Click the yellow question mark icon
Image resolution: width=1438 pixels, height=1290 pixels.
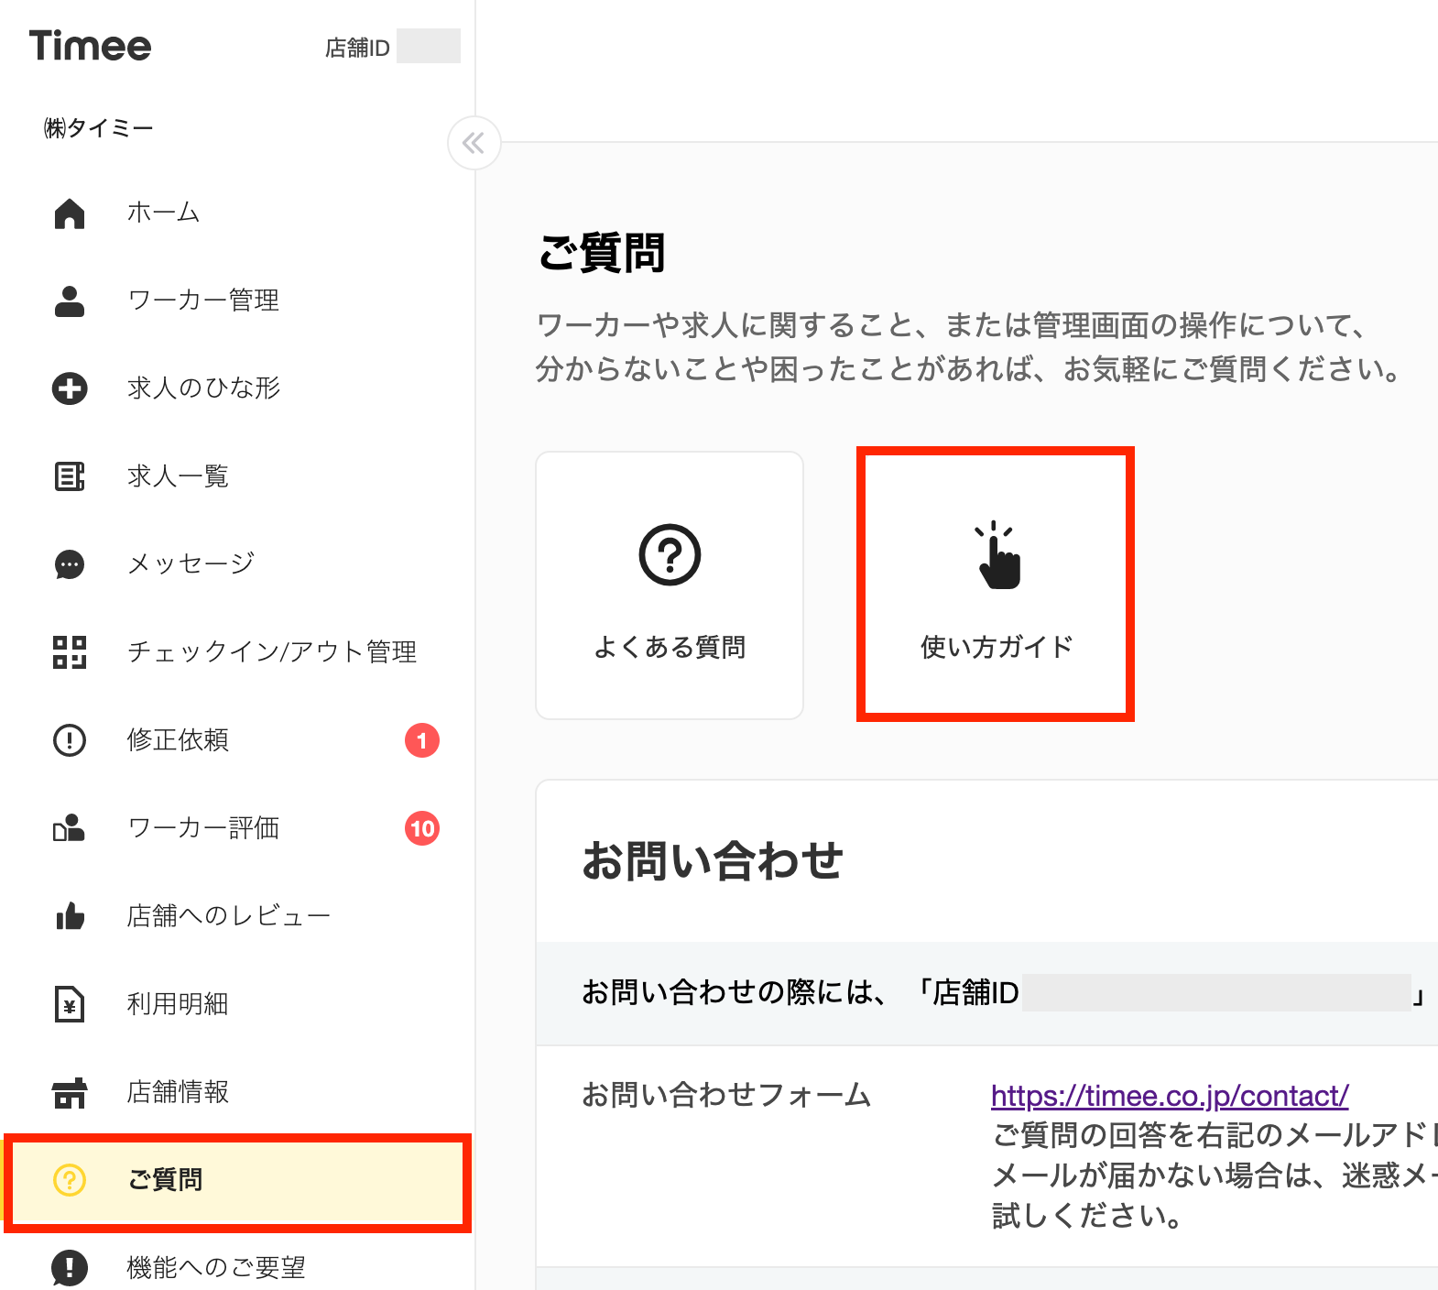point(70,1180)
